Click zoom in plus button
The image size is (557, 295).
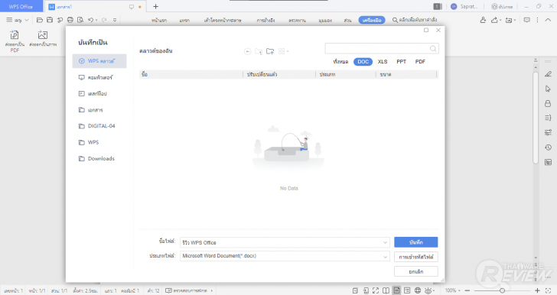(537, 290)
